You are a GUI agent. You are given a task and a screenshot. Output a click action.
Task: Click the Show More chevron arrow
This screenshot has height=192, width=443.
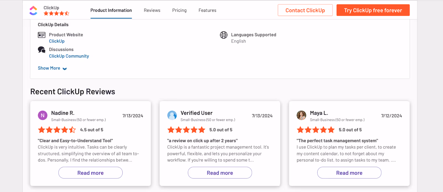point(65,69)
